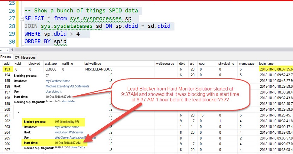Select spid cell 193
This screenshot has width=293, height=154.
pos(7,69)
